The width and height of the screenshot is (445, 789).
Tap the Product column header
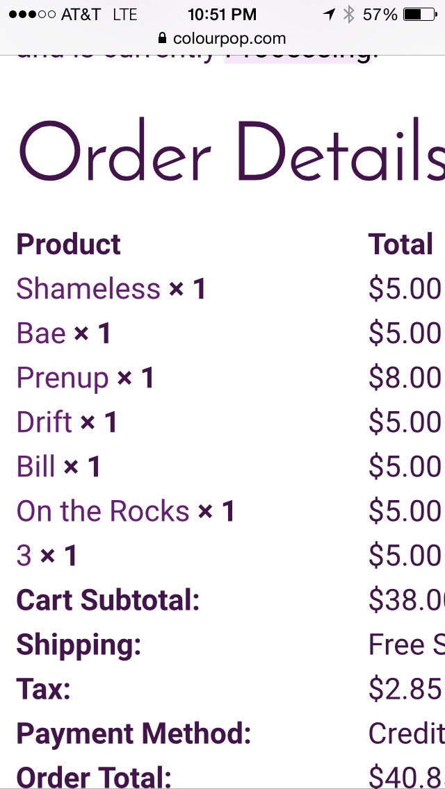69,244
